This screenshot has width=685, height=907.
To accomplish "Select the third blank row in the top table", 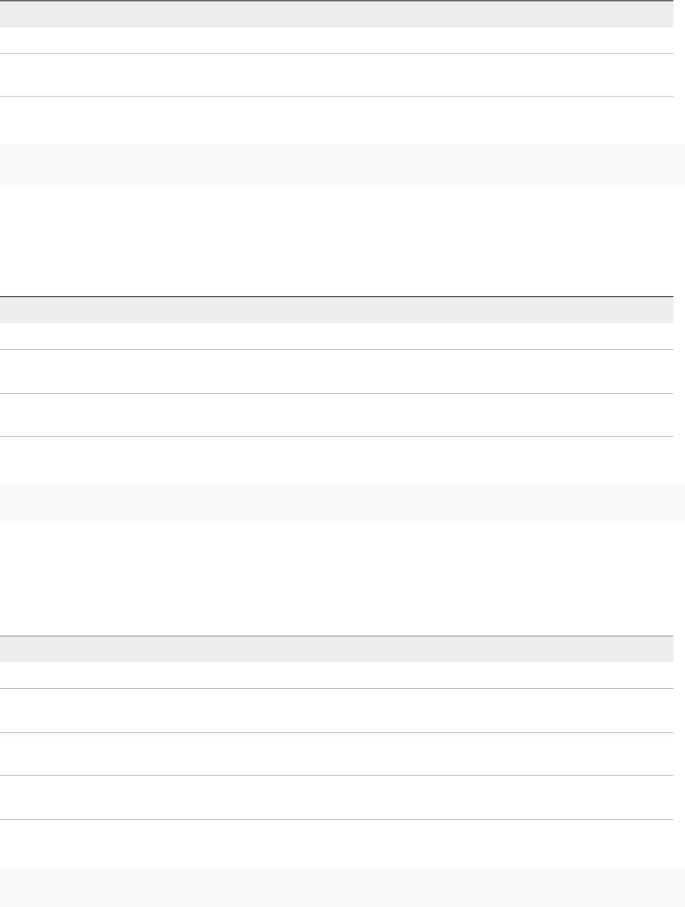I will pos(337,120).
